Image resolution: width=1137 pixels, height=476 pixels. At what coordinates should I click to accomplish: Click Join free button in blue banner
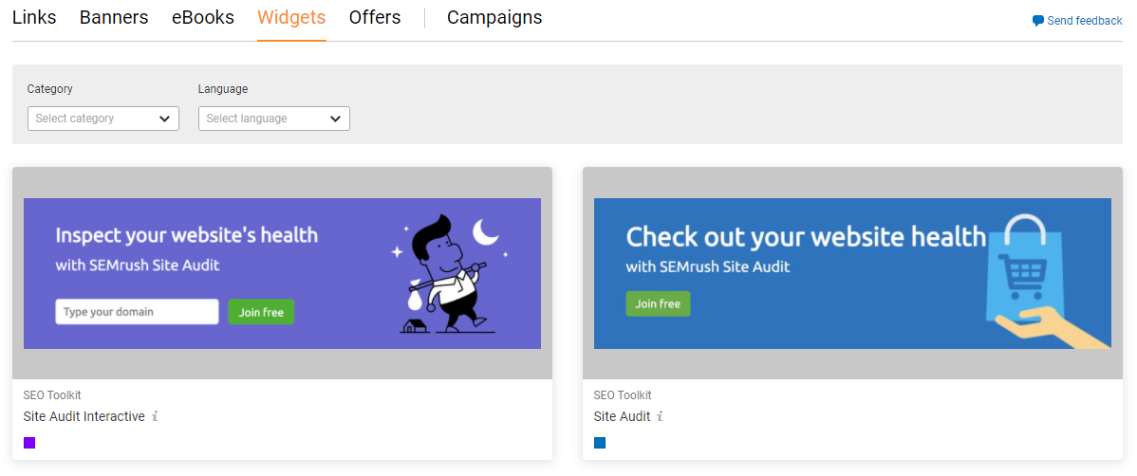click(x=658, y=304)
